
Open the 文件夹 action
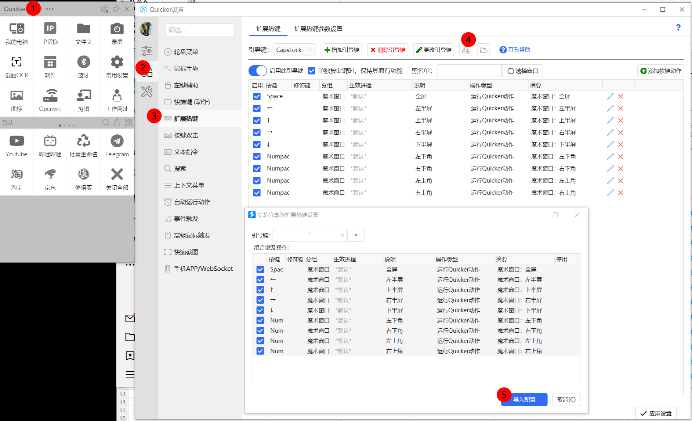point(83,33)
